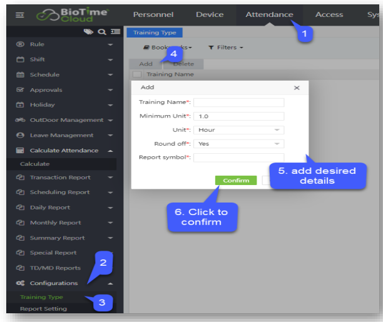The height and width of the screenshot is (322, 383).
Task: Collapse the Configurations section arrow
Action: [111, 283]
